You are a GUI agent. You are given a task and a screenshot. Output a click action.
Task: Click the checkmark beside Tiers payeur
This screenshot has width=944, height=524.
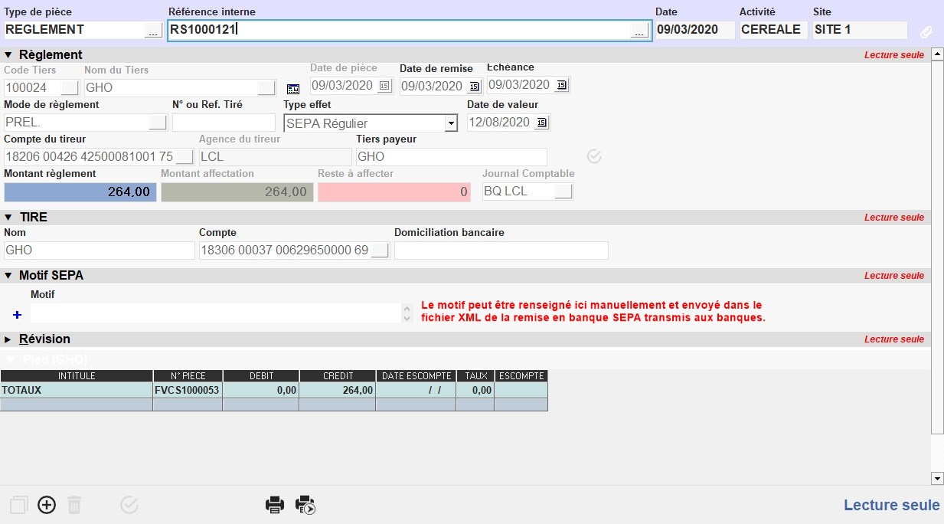point(594,156)
